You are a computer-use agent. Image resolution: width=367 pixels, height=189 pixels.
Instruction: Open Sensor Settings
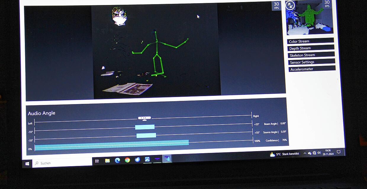click(x=312, y=62)
